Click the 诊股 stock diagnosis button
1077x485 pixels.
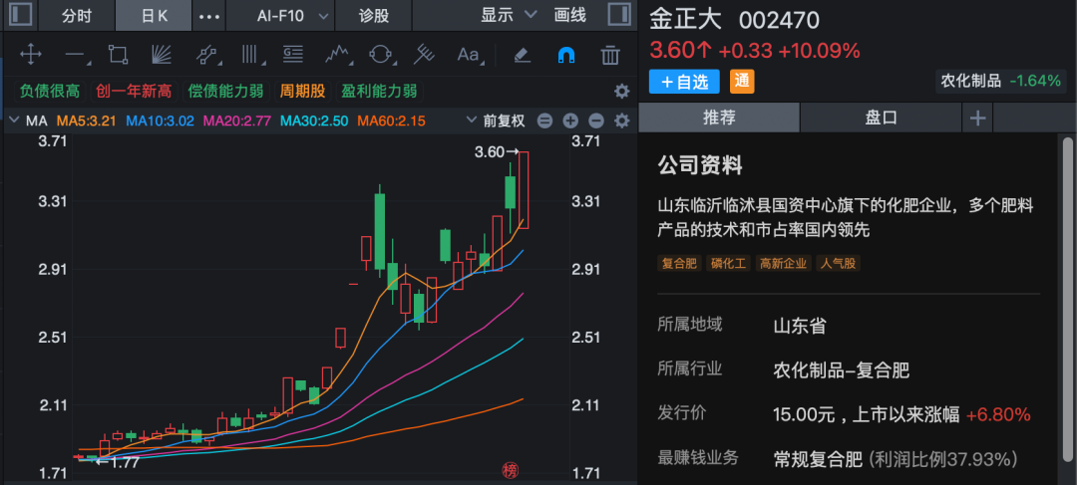tap(374, 15)
